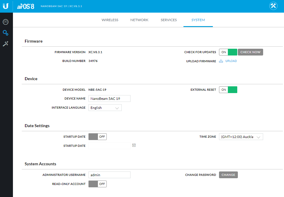Turn off Check For Updates toggle

click(228, 52)
